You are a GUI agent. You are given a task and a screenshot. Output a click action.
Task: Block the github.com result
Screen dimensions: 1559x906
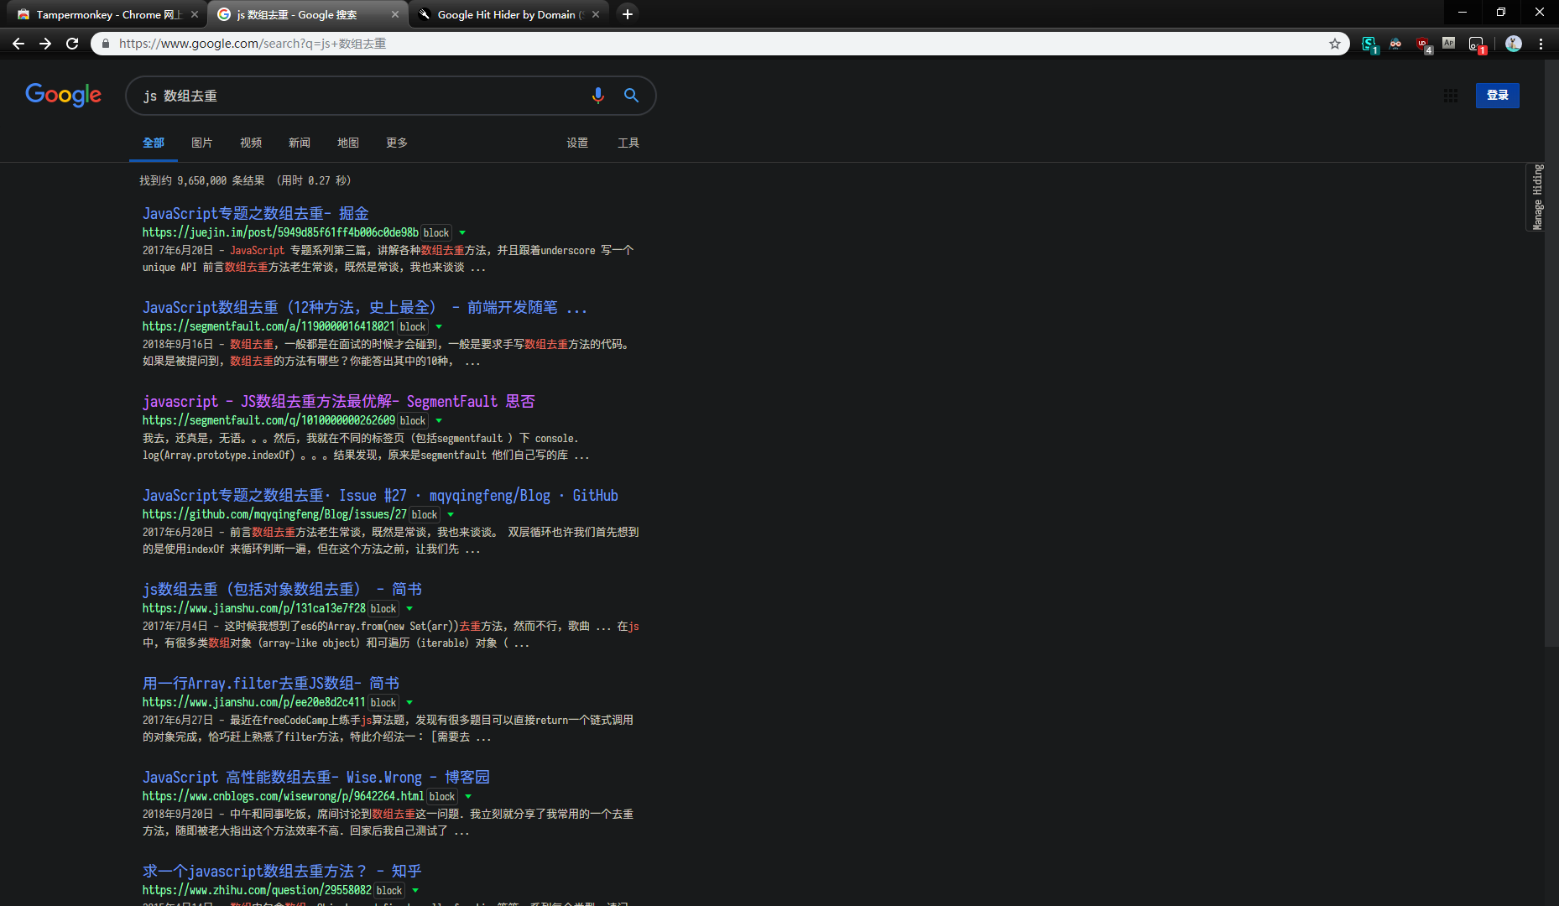point(425,515)
